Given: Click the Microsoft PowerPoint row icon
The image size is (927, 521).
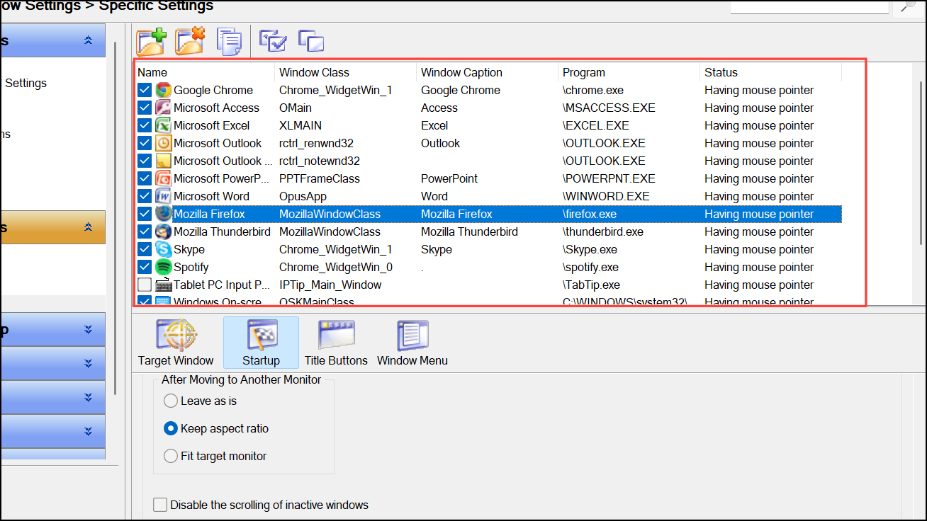Looking at the screenshot, I should pos(163,178).
